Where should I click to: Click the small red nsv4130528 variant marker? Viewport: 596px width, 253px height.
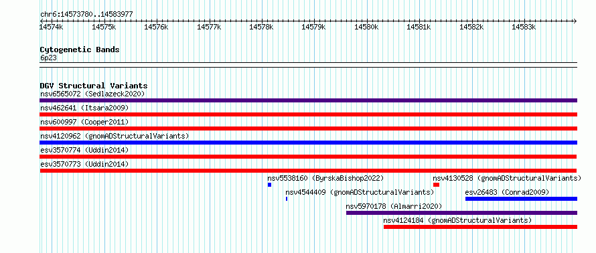pos(437,185)
